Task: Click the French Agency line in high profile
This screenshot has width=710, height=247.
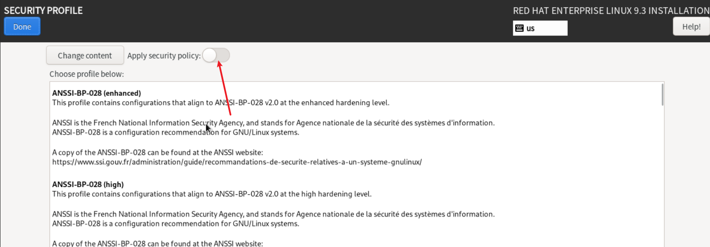Action: click(x=273, y=214)
